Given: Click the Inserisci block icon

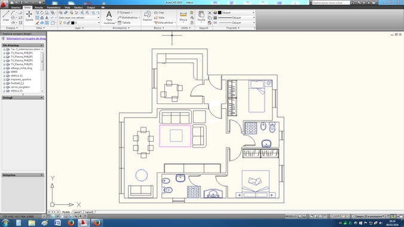Looking at the screenshot, I should [148, 16].
